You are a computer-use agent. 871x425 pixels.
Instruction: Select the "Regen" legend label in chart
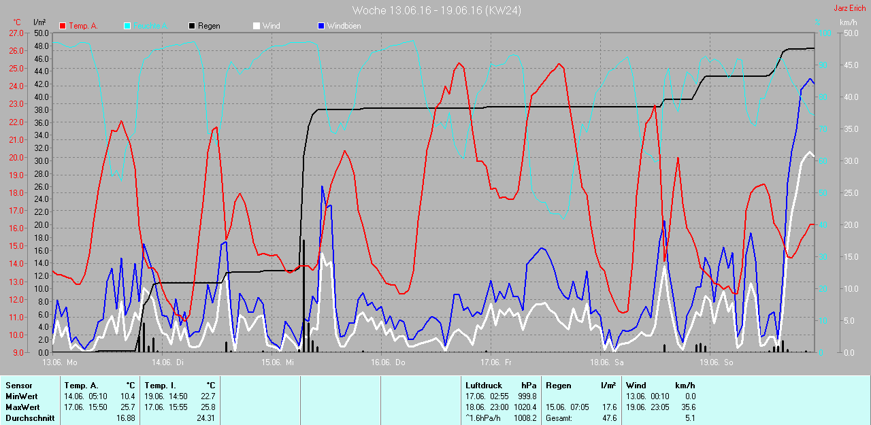[209, 26]
